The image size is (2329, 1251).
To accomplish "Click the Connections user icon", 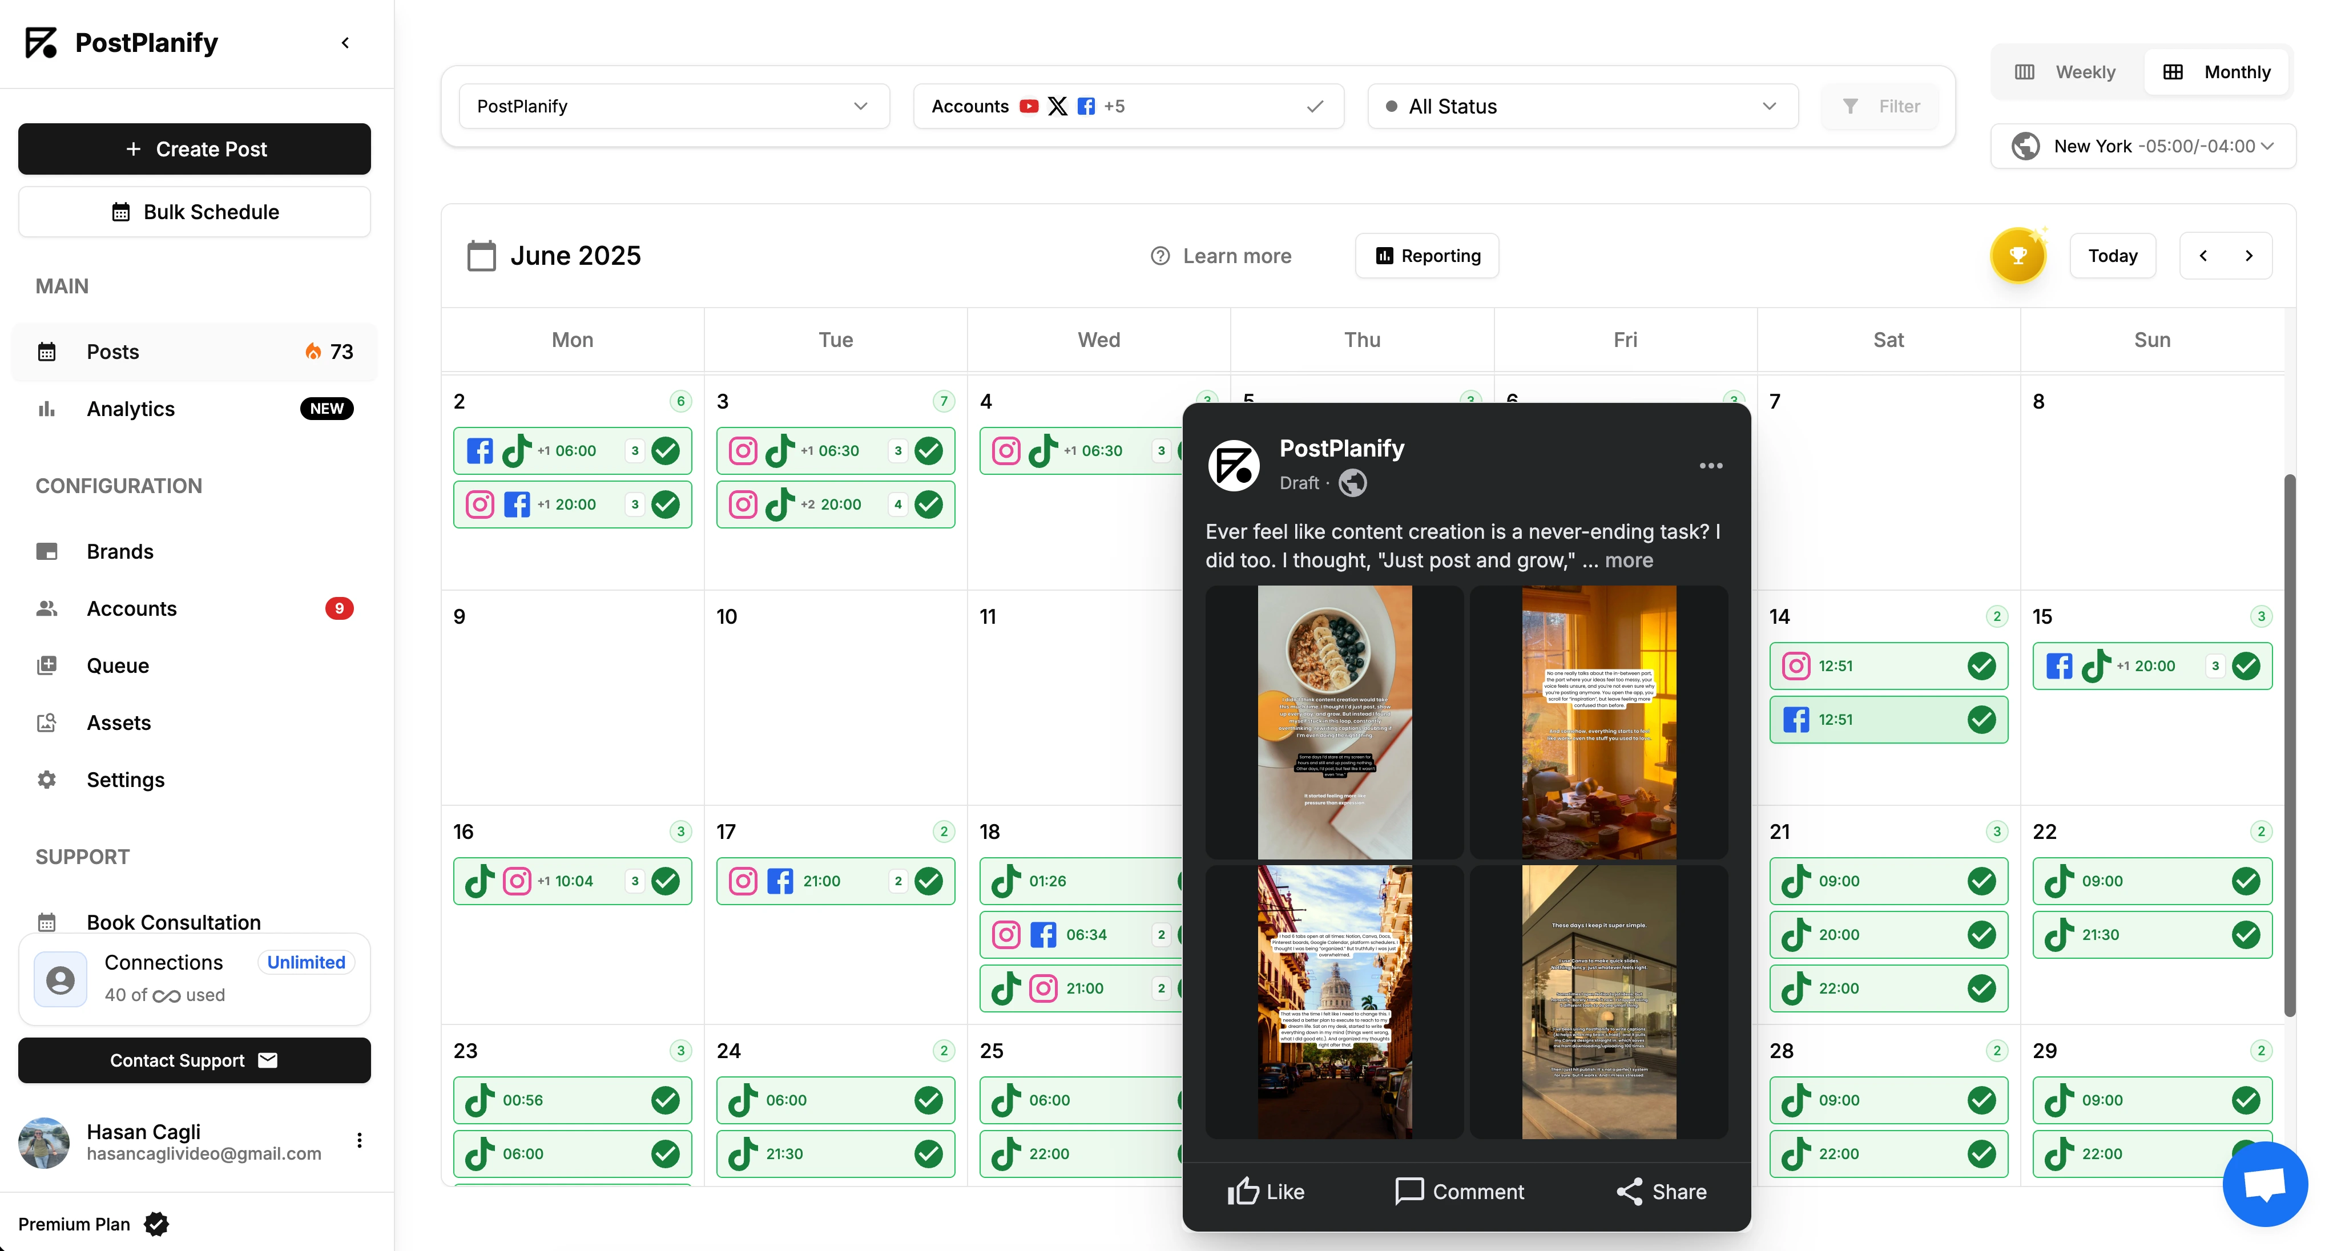I will tap(61, 979).
